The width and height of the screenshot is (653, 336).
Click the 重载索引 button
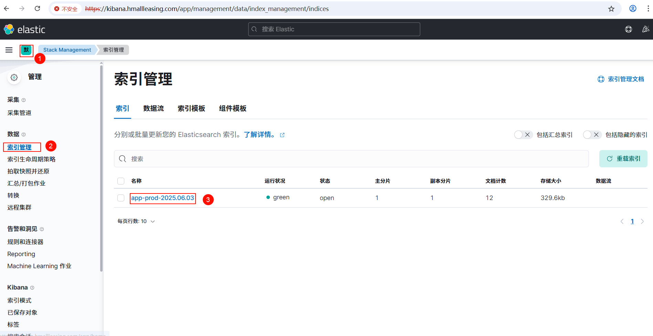pyautogui.click(x=623, y=159)
